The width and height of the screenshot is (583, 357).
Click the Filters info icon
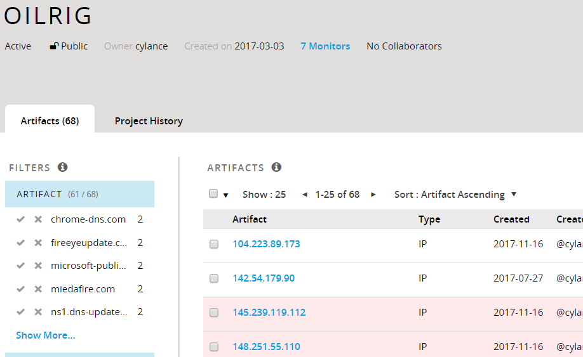(x=62, y=167)
